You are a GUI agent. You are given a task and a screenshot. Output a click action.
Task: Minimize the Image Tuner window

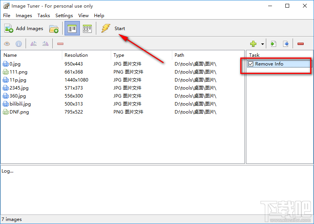coord(270,6)
